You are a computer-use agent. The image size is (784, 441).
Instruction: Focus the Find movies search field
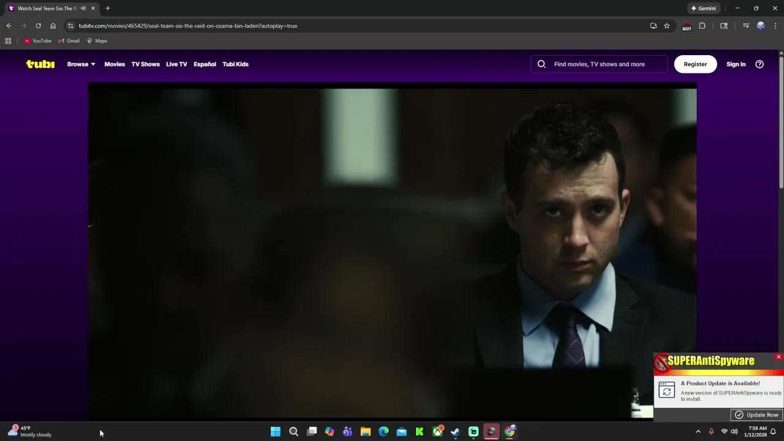(x=599, y=64)
